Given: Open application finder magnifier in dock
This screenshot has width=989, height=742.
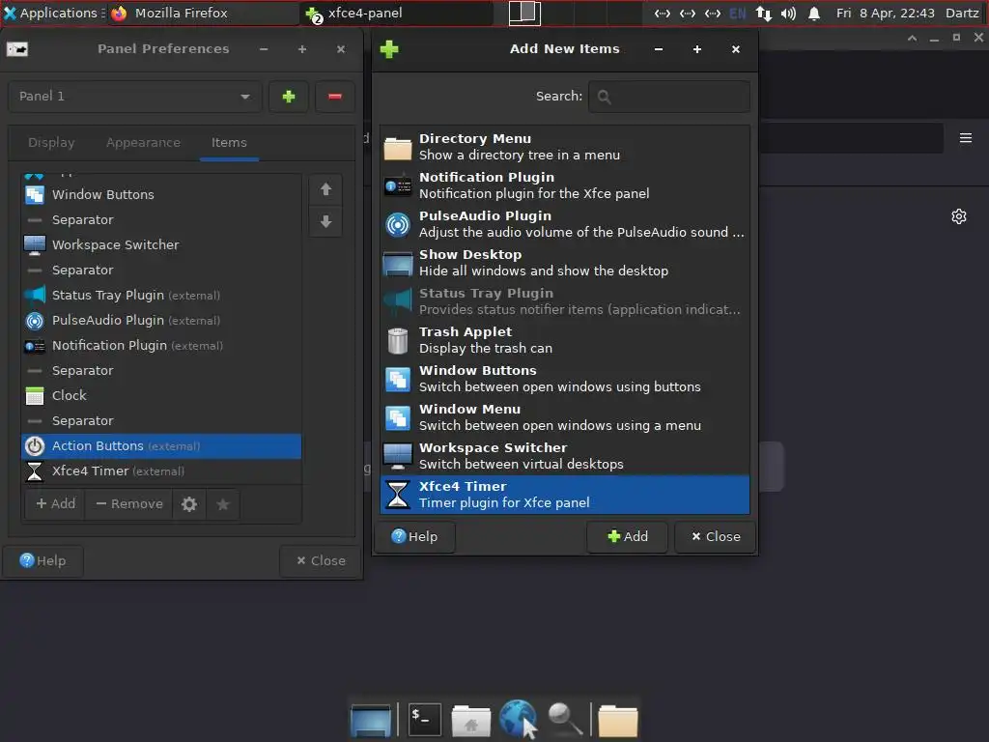Looking at the screenshot, I should (x=564, y=719).
